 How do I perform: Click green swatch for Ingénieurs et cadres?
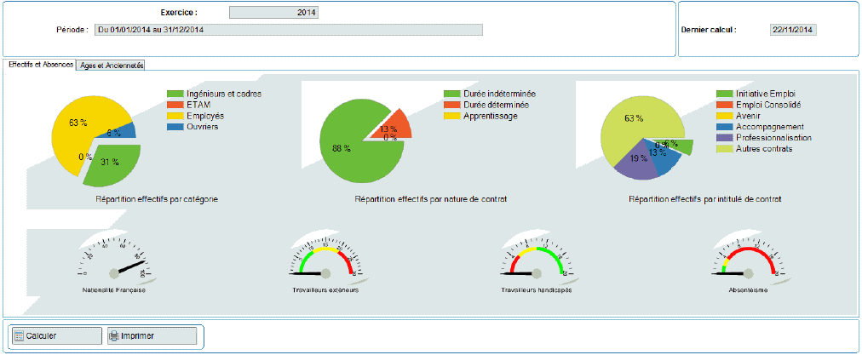pos(175,94)
